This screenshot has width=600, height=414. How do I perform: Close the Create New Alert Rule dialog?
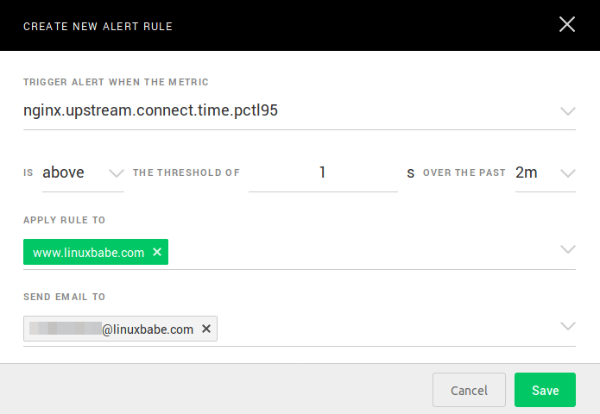pos(567,24)
